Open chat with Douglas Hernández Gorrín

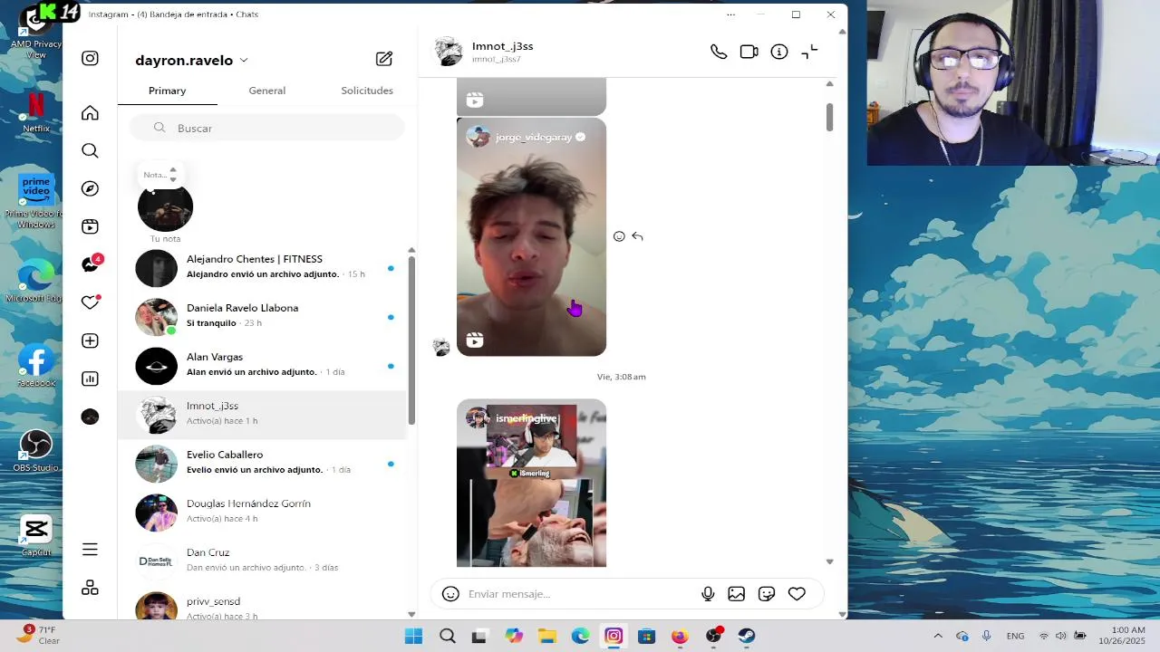tap(263, 512)
